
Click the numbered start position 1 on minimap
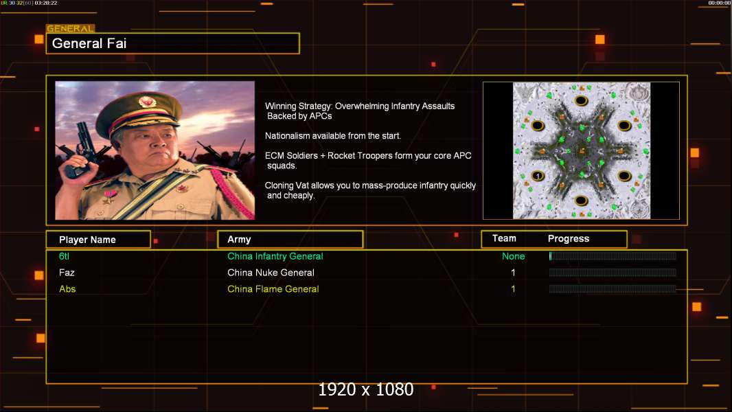point(538,176)
